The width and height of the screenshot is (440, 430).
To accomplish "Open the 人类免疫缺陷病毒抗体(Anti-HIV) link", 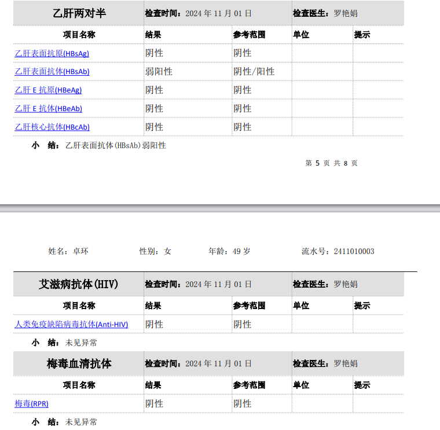I will tap(71, 324).
